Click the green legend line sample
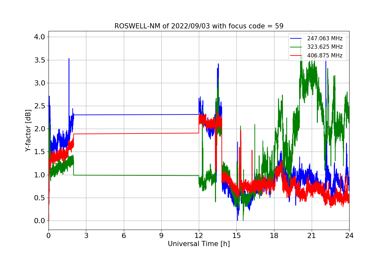The width and height of the screenshot is (388, 258). pos(296,47)
